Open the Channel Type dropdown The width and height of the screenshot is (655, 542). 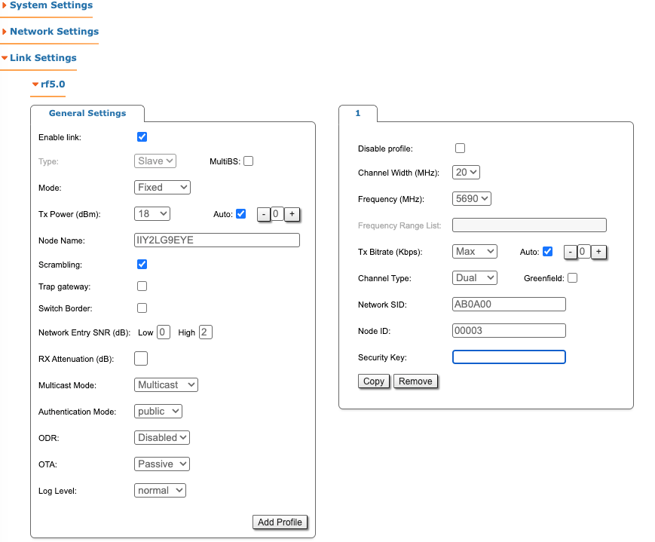pyautogui.click(x=475, y=278)
